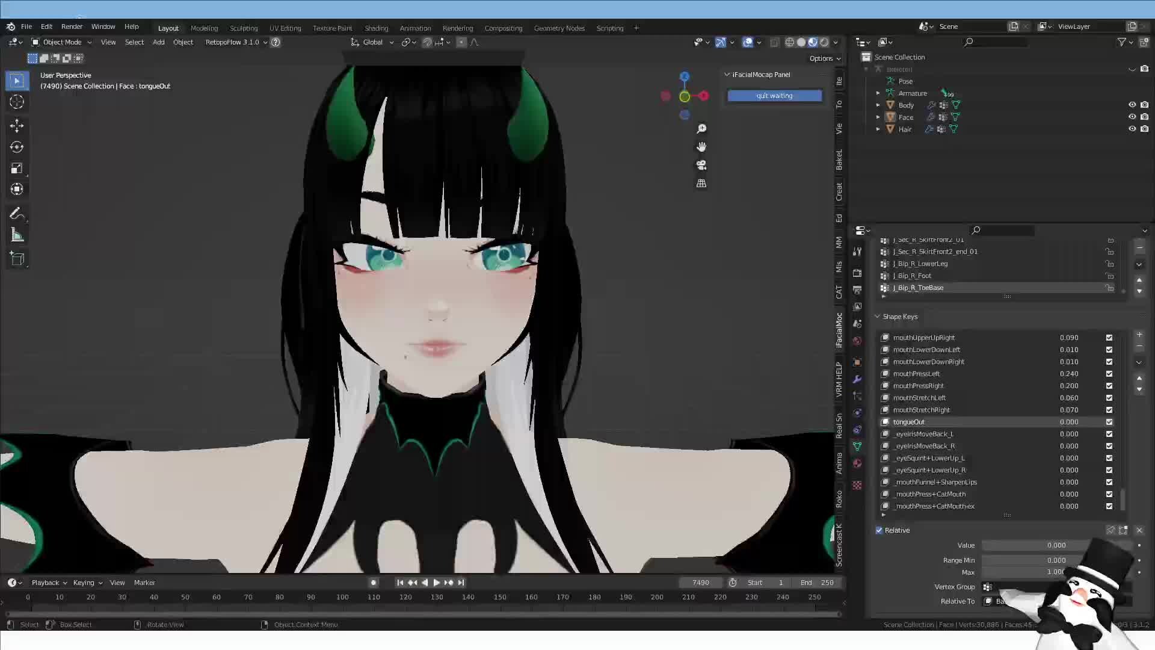Open the Options dropdown in viewport header
The height and width of the screenshot is (650, 1155).
(824, 58)
